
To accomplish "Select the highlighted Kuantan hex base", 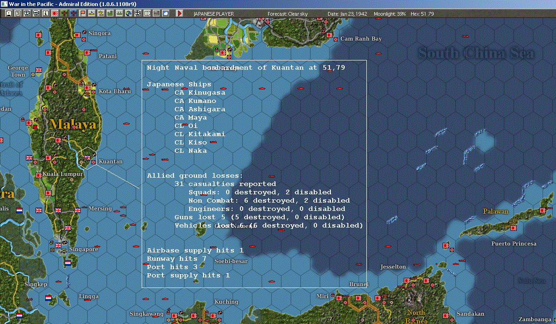I will pyautogui.click(x=87, y=158).
